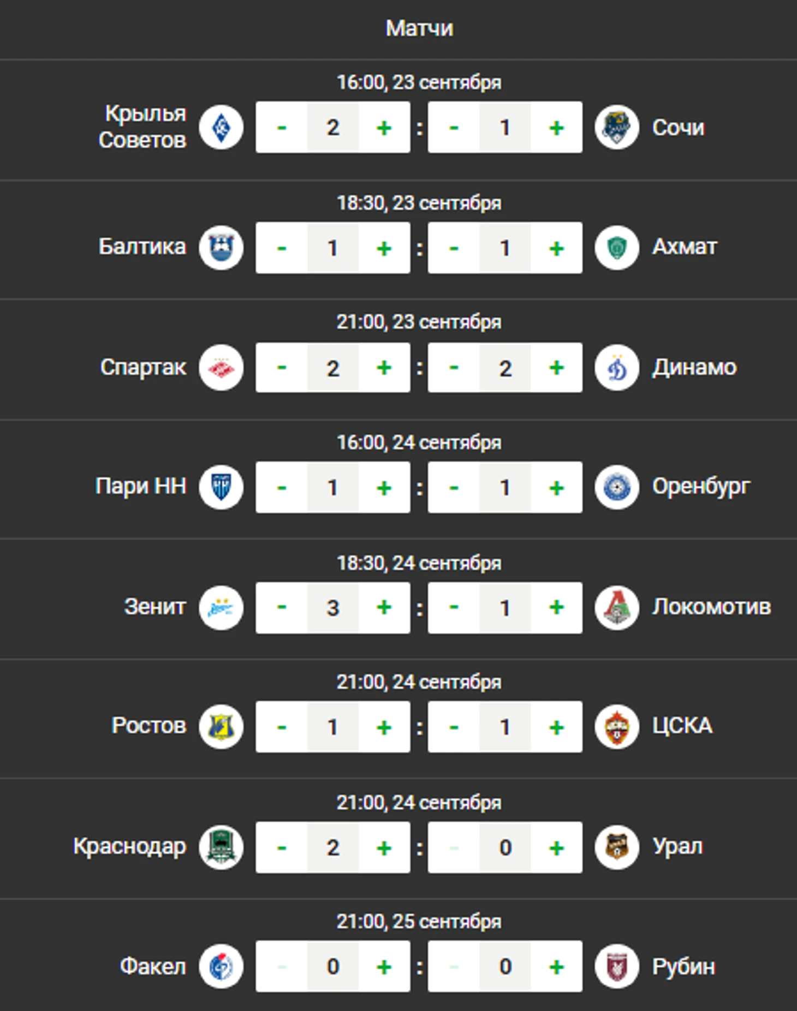Decrease Сочи score with minus
The width and height of the screenshot is (797, 1011).
454,128
